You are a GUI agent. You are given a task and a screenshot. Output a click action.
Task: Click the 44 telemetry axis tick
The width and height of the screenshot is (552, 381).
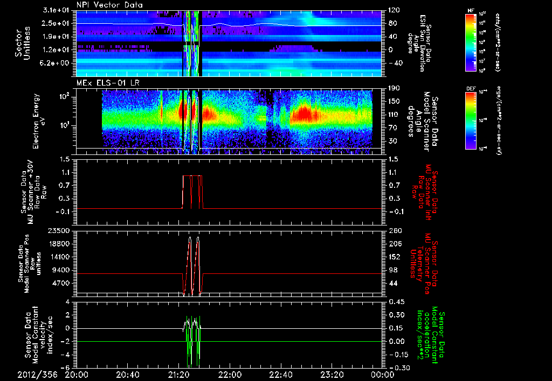(393, 283)
